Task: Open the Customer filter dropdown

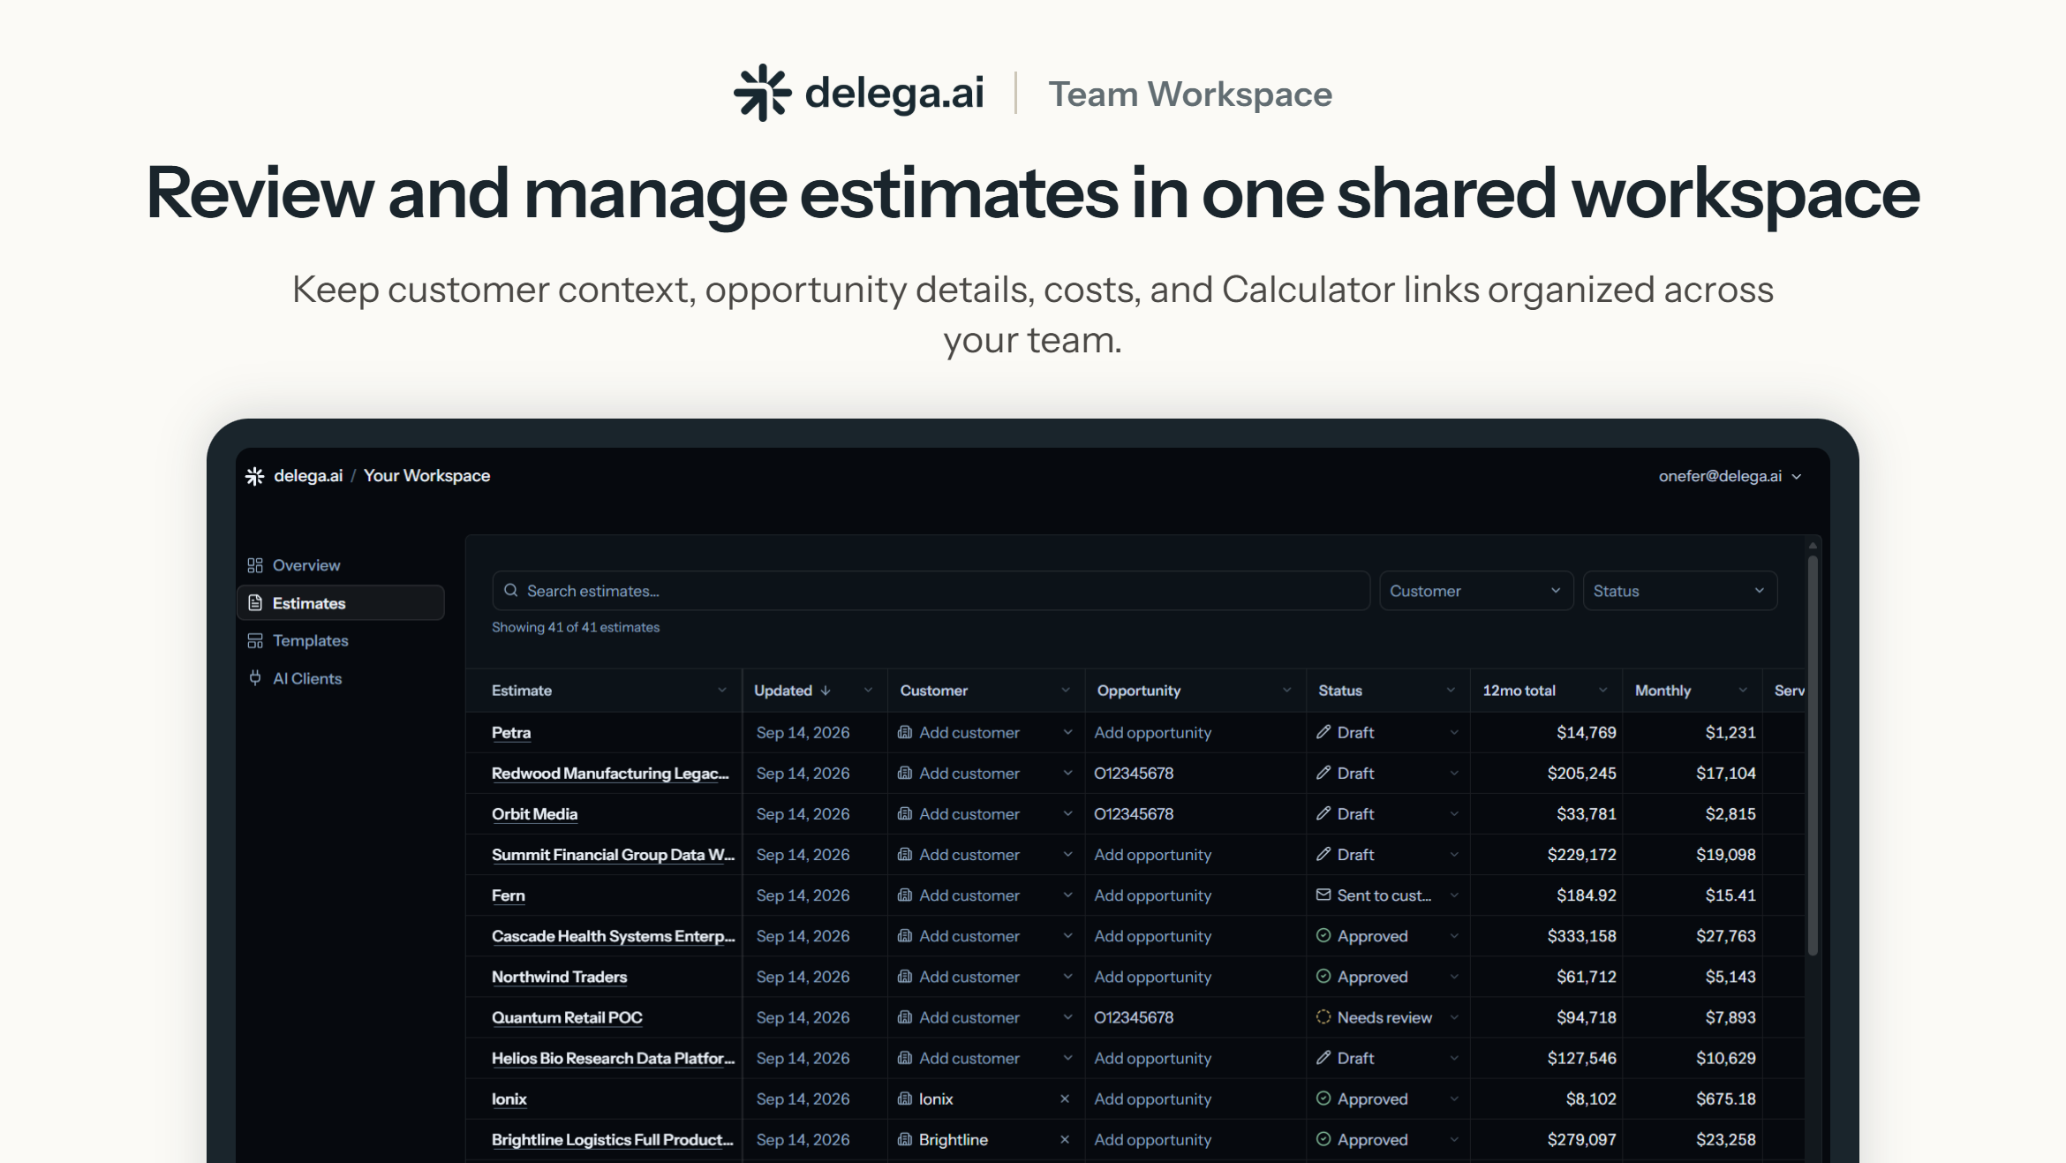Action: pos(1476,591)
